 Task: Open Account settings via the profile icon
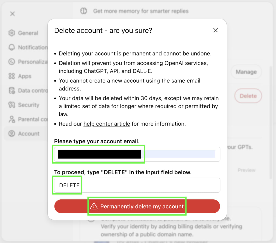point(12,133)
